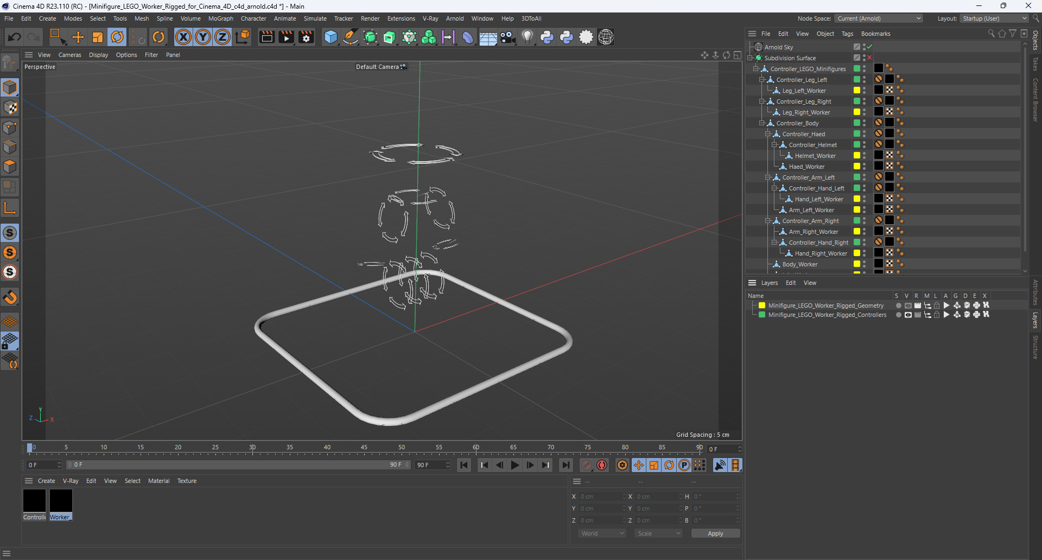Screen dimensions: 1042x560
Task: Select Texture mode checkered cube icon
Action: 10,107
